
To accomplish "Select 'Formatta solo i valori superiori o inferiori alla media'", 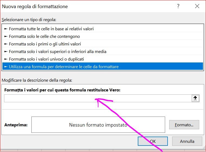I will tap(103, 51).
